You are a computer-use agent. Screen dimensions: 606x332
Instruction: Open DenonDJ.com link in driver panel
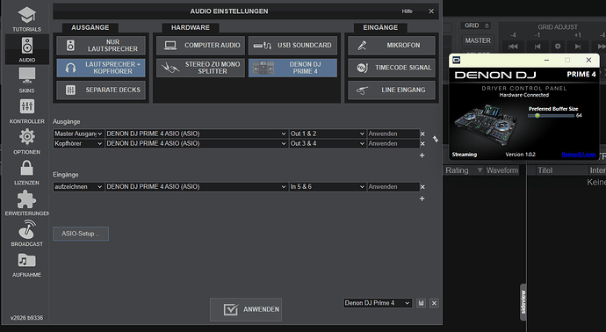coord(579,155)
